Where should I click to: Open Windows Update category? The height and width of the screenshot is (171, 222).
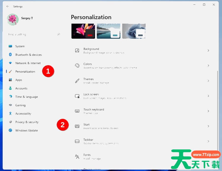[33, 130]
